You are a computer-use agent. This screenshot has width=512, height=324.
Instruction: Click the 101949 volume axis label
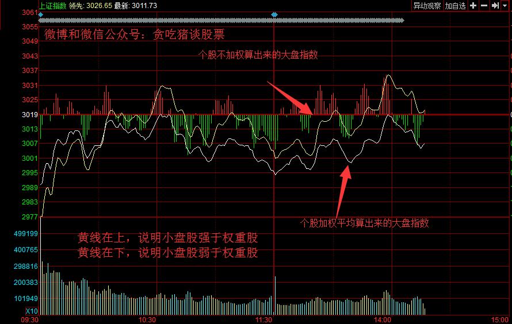click(x=26, y=298)
